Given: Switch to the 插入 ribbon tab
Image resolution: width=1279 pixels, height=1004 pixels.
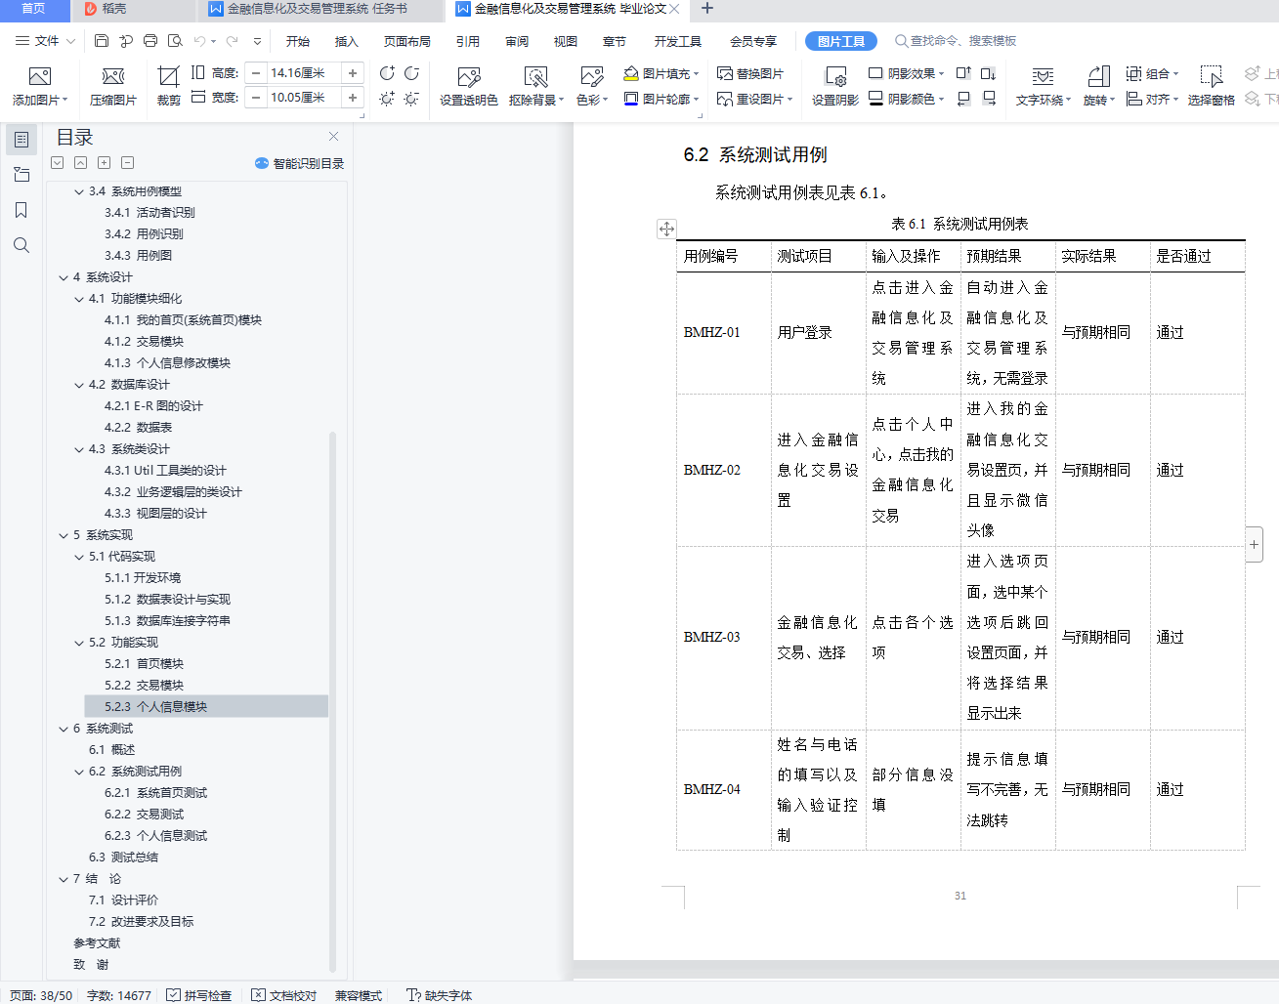Looking at the screenshot, I should click(347, 41).
